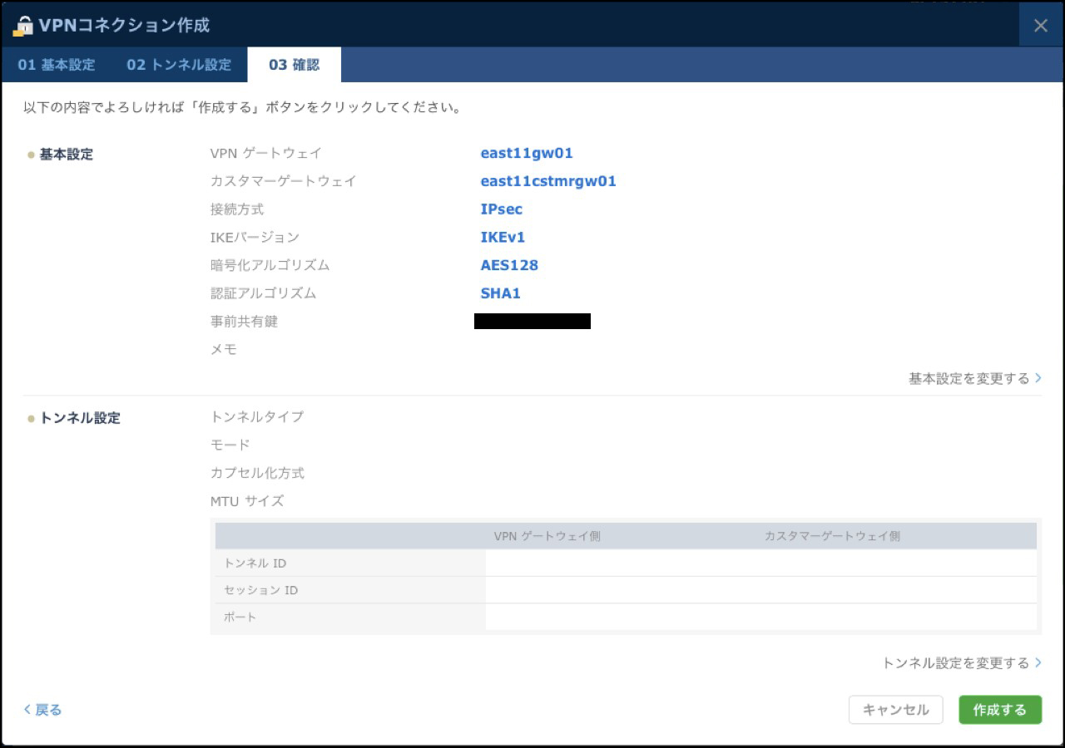Image resolution: width=1065 pixels, height=748 pixels.
Task: Click the green 作成する button
Action: point(999,710)
